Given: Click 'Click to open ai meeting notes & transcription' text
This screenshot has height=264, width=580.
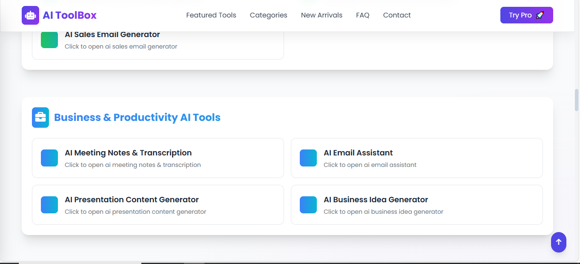Looking at the screenshot, I should point(133,165).
